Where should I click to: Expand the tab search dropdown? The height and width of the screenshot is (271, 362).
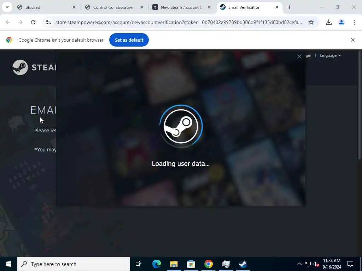7,7
